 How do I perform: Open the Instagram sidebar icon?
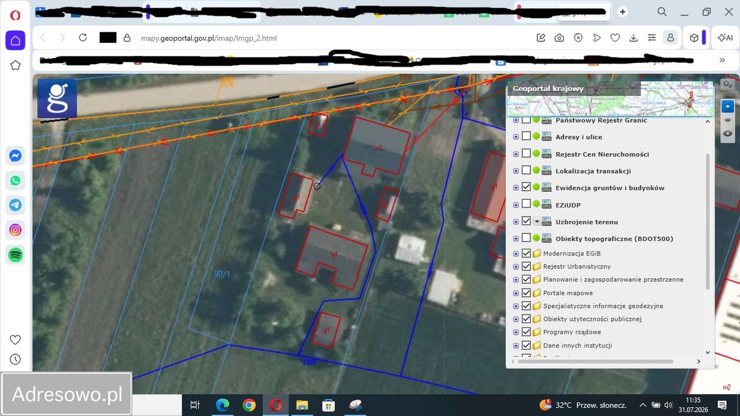coord(16,230)
